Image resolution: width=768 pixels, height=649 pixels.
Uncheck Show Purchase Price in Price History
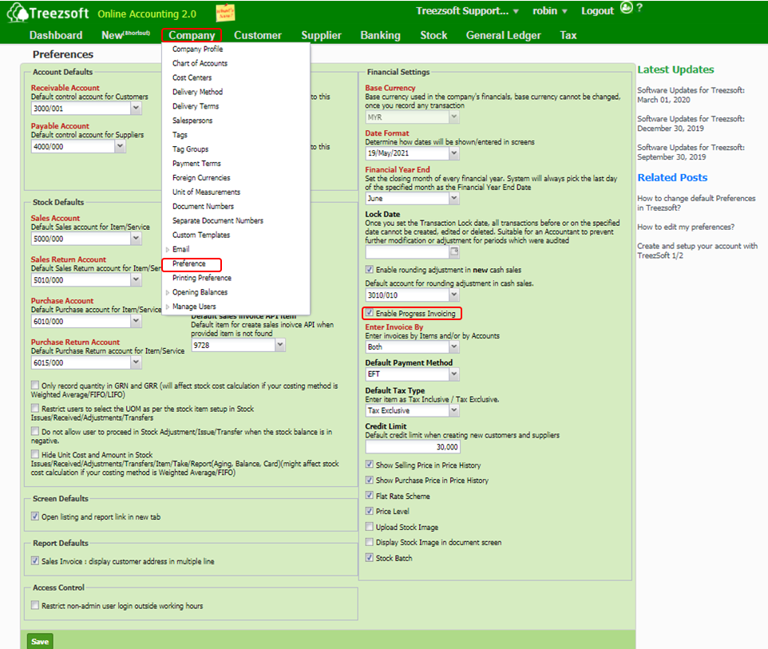[370, 480]
